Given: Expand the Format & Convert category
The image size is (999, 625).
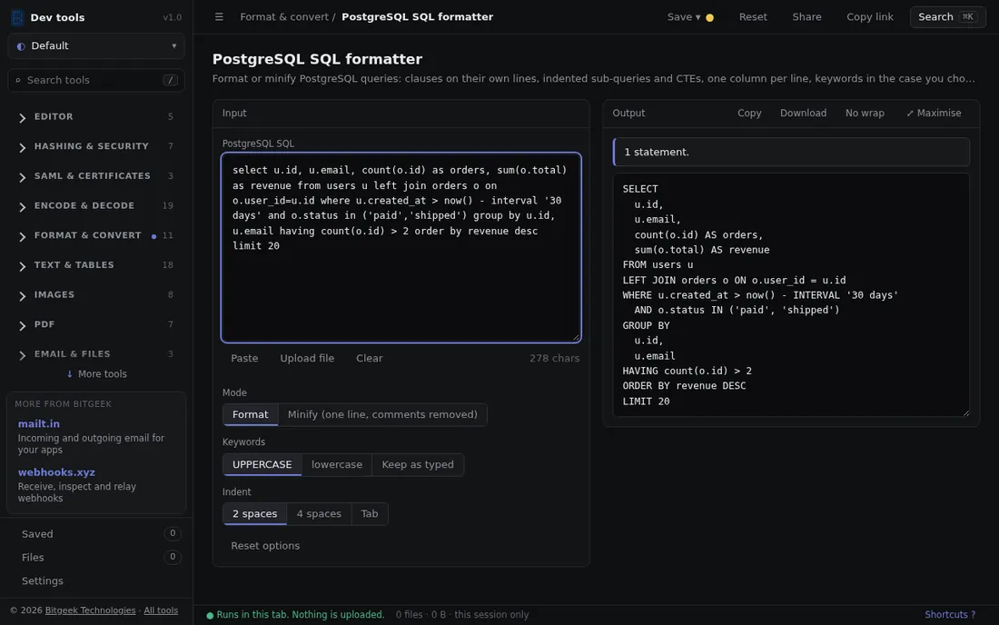Looking at the screenshot, I should 96,235.
